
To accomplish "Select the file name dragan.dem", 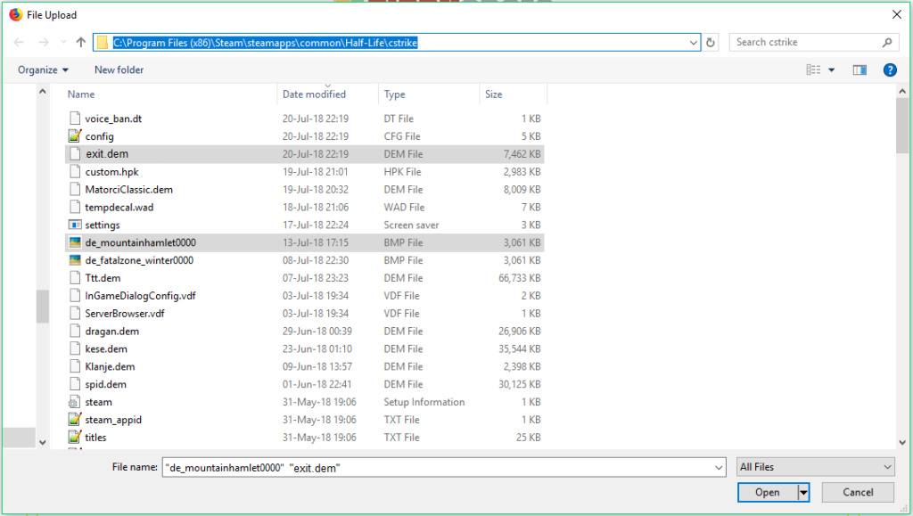I will tap(111, 331).
